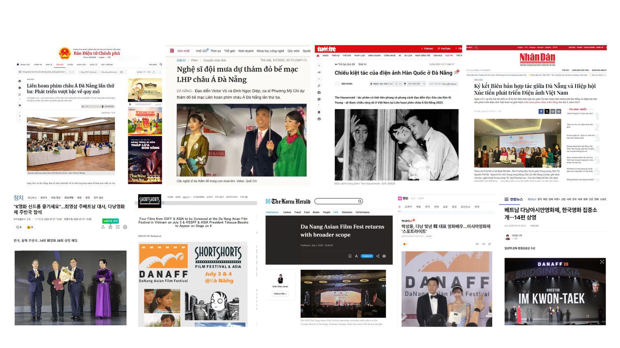Image resolution: width=620 pixels, height=348 pixels.
Task: Click the Korea Herald search magnifier icon
Action: click(360, 201)
